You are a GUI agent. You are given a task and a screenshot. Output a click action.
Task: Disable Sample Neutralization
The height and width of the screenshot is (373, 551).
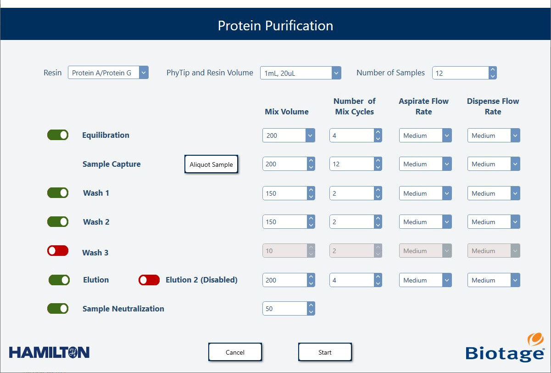coord(57,308)
